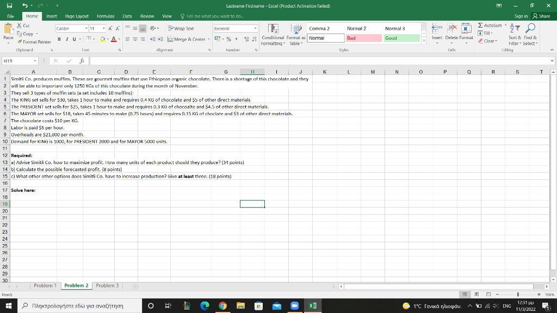This screenshot has height=313, width=557.
Task: Open the General number format dropdown
Action: [255, 28]
